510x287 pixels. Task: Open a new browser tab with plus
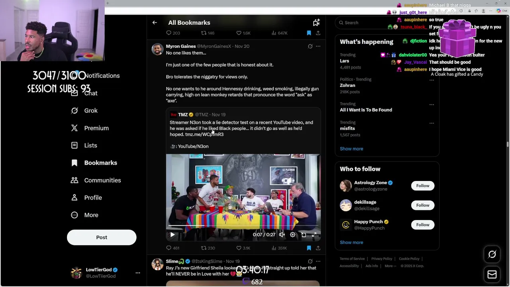click(108, 3)
